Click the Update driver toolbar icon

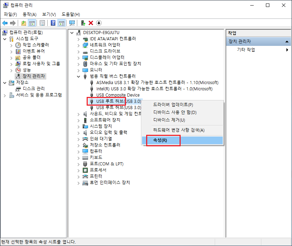[83, 23]
